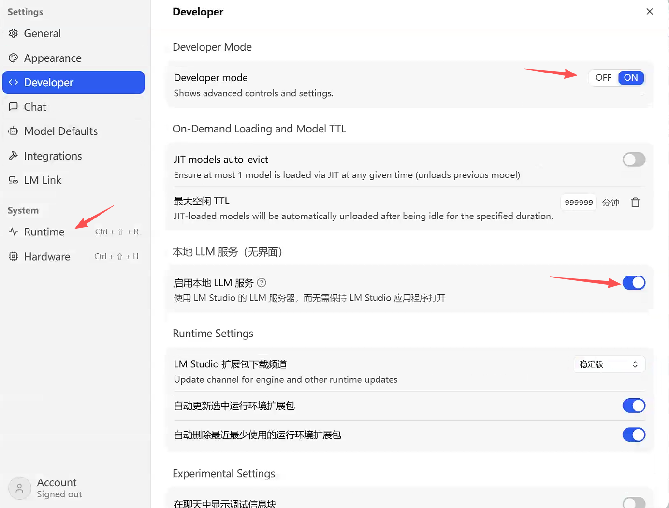Click the Ctrl+Shift+R shortcut hint
Screen dimensions: 669x508
117,232
